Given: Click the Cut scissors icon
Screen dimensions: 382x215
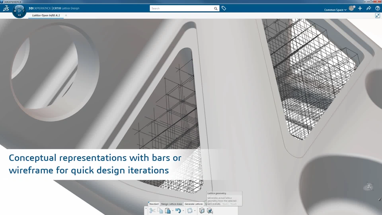Looking at the screenshot, I should coord(152,210).
